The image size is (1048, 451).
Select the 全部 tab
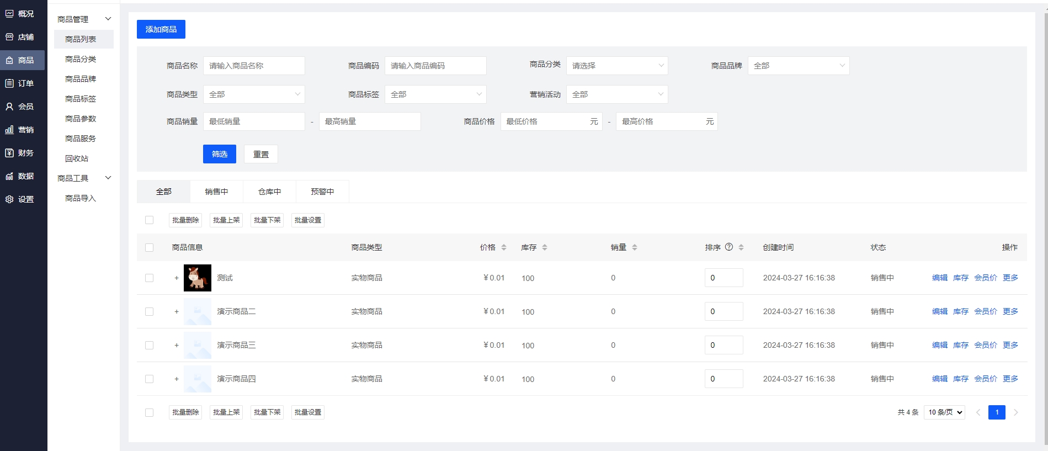point(163,192)
